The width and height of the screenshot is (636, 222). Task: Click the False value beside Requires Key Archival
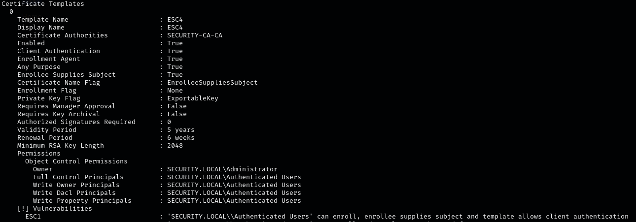coord(177,114)
